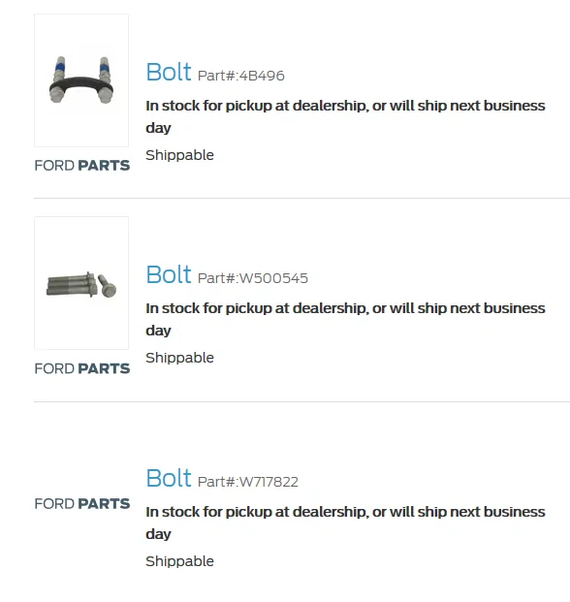This screenshot has height=602, width=570.
Task: Open the Bolt link for part 4B496
Action: pos(169,72)
